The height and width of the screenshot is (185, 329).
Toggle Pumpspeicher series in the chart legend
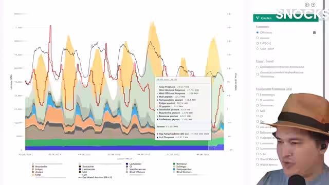pos(182,169)
